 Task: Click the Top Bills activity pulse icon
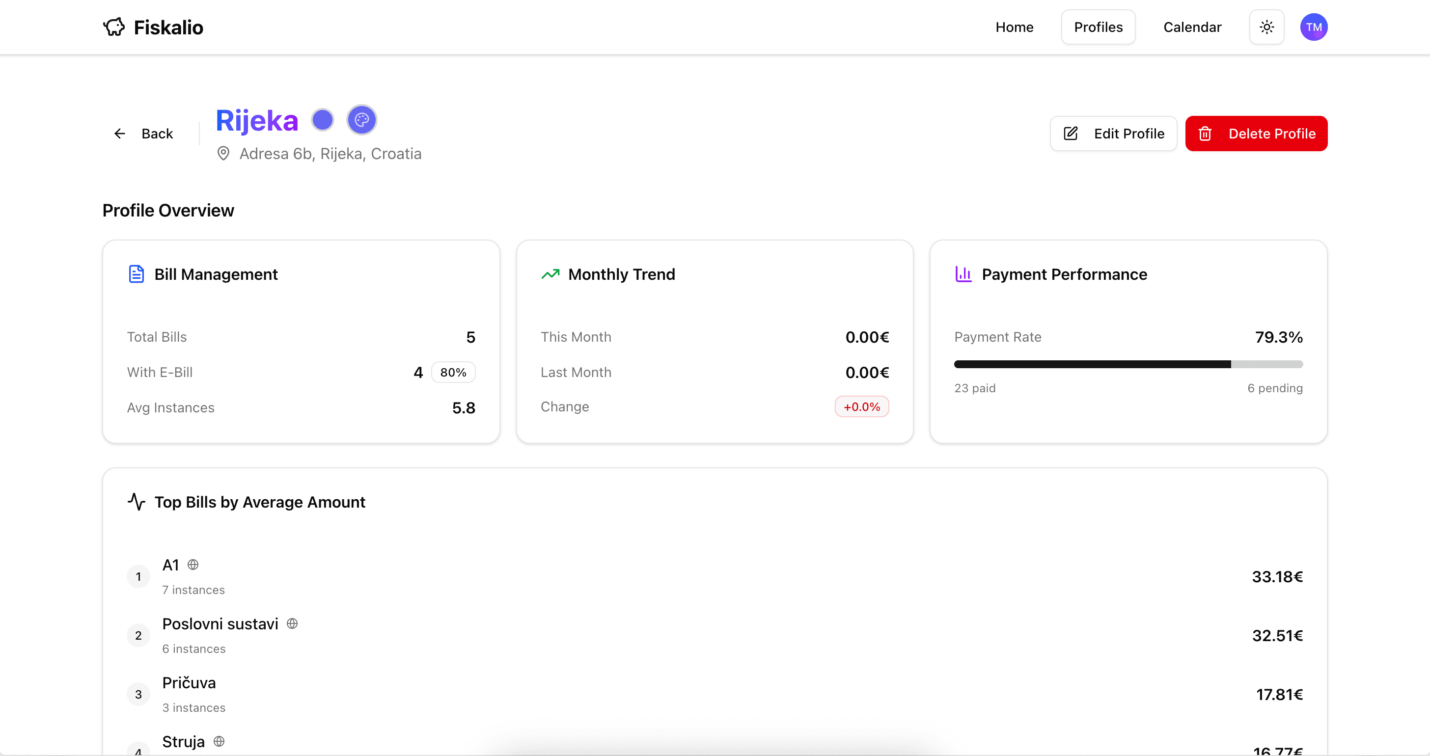pos(136,502)
